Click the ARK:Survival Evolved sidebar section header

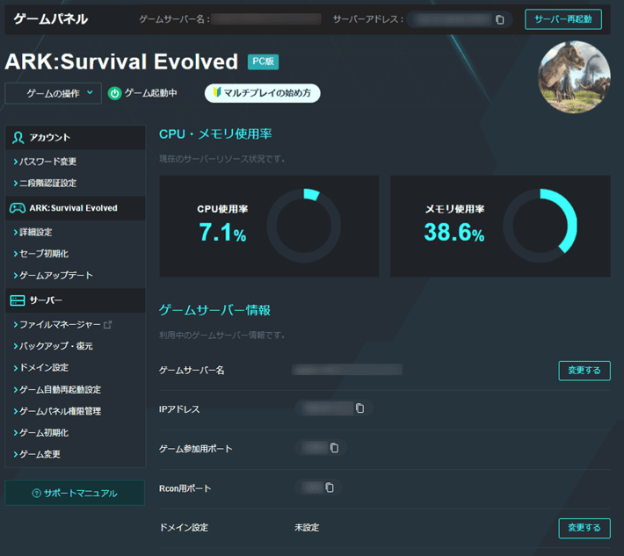click(76, 208)
